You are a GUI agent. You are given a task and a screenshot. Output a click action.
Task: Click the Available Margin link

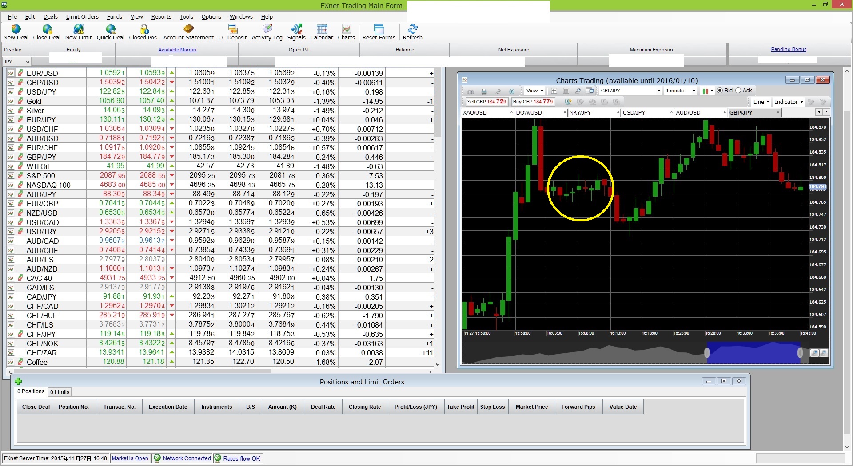pos(177,50)
